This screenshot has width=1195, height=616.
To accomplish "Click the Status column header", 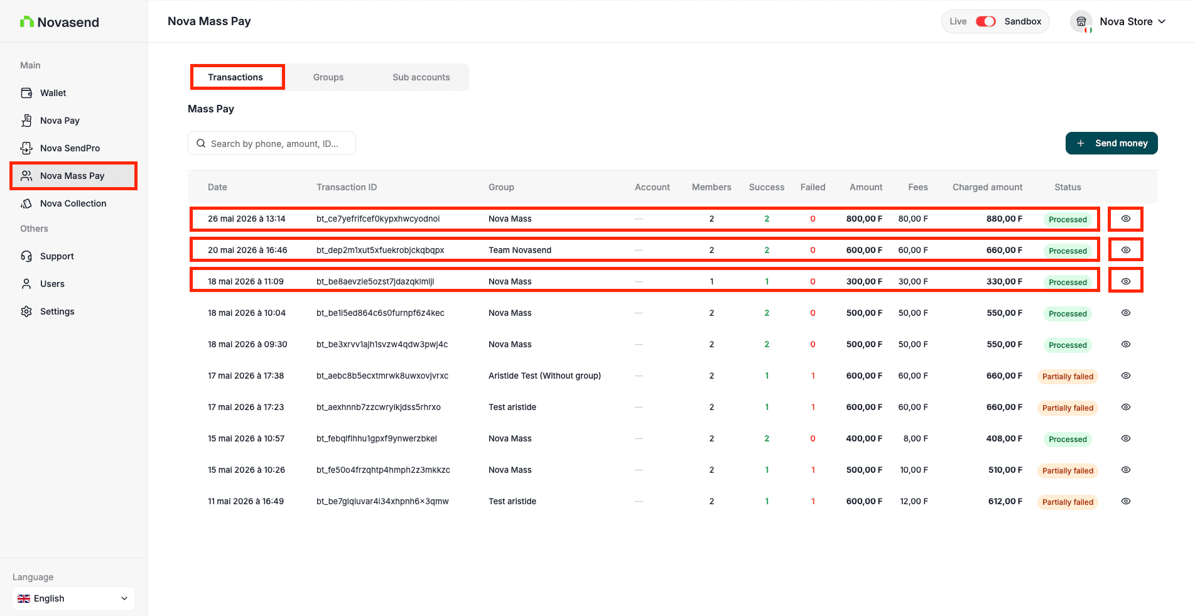I will (x=1068, y=187).
